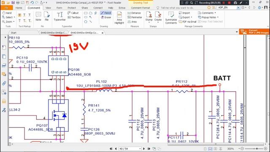Switch to the Home ribbon tab
Image resolution: width=270 pixels, height=152 pixels.
pos(19,8)
